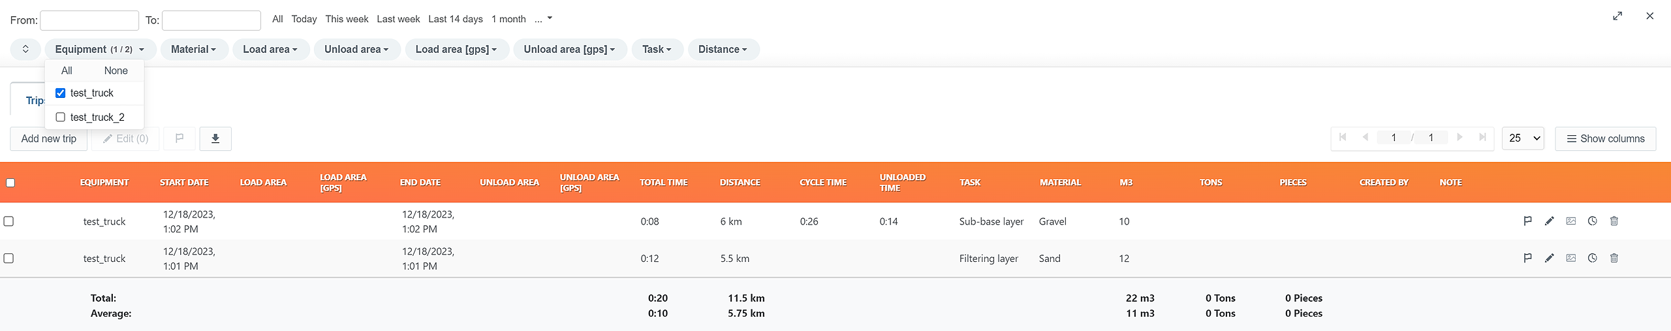Viewport: 1671px width, 331px height.
Task: Check the test_truck_2 equipment option
Action: click(x=61, y=118)
